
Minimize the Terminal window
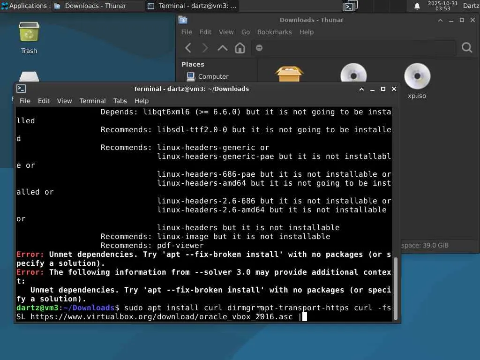pos(372,90)
